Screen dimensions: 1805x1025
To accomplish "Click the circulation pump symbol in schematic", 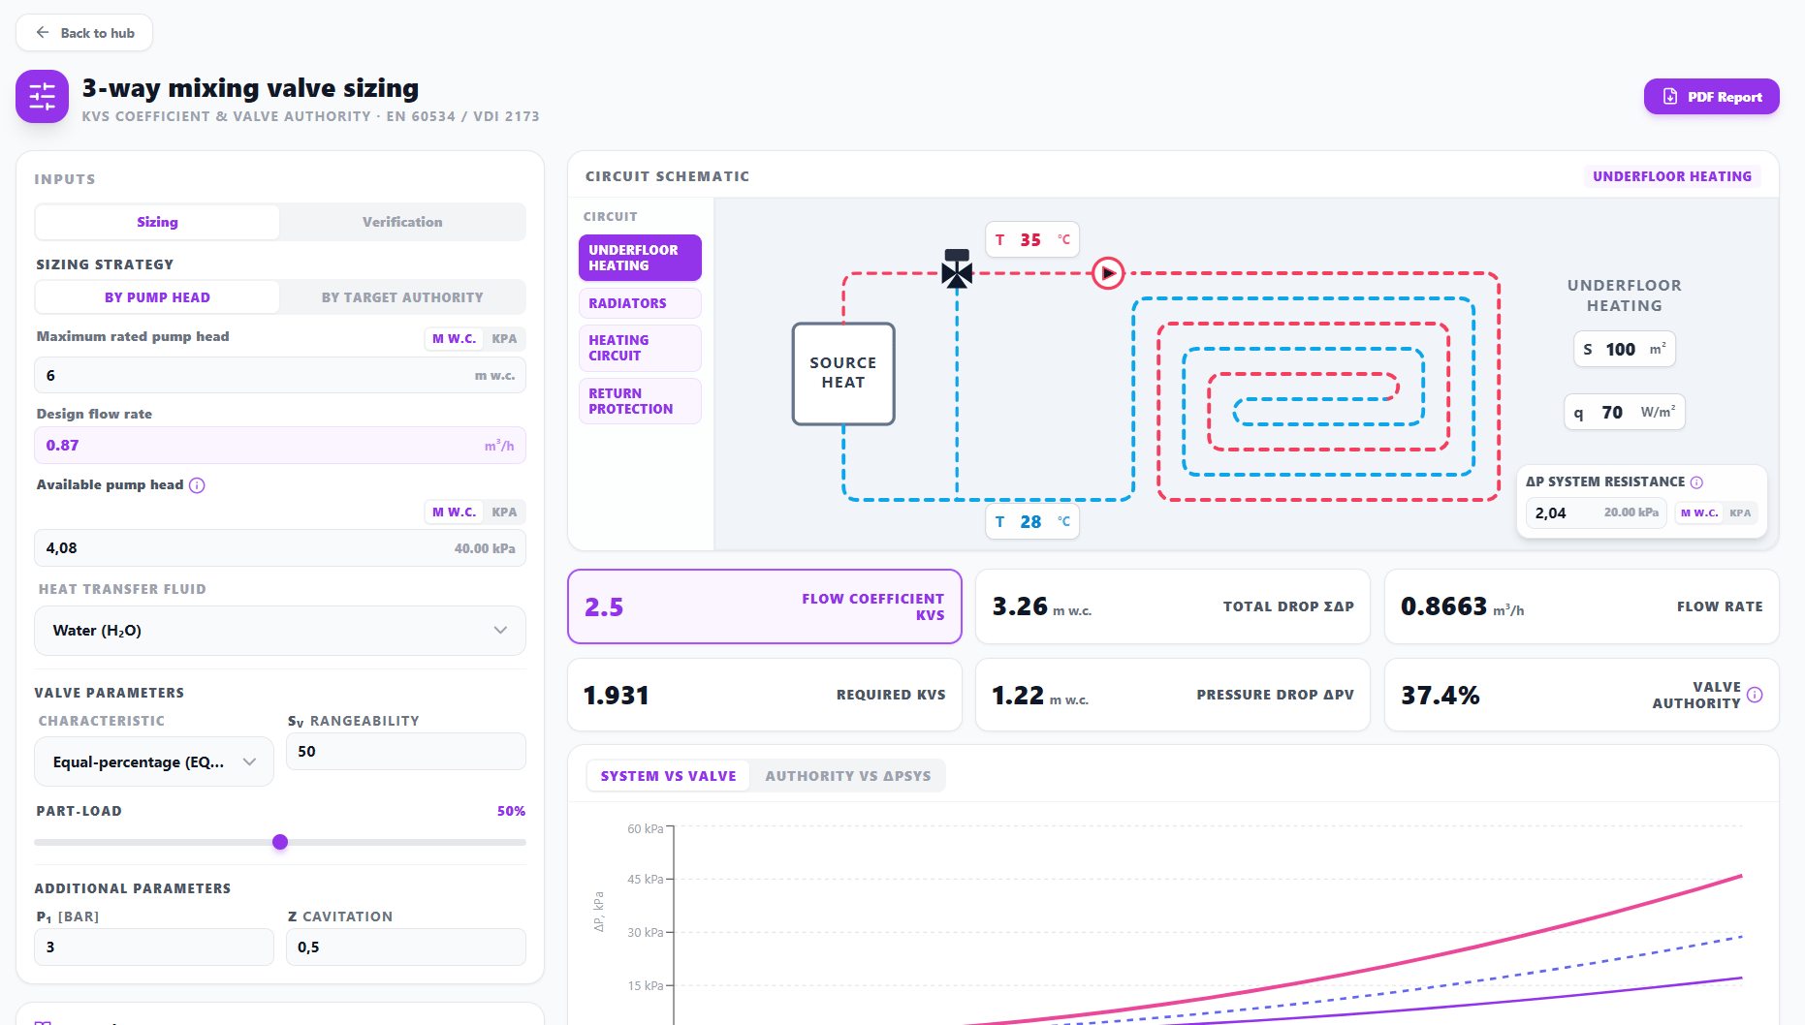I will click(1108, 273).
